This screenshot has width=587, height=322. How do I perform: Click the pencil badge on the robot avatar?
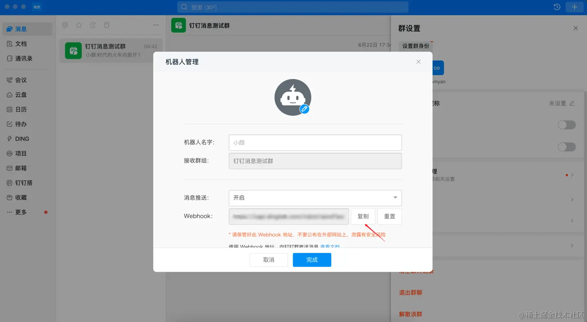304,109
